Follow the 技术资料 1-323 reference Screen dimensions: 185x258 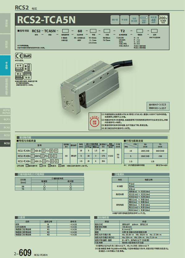click(157, 105)
